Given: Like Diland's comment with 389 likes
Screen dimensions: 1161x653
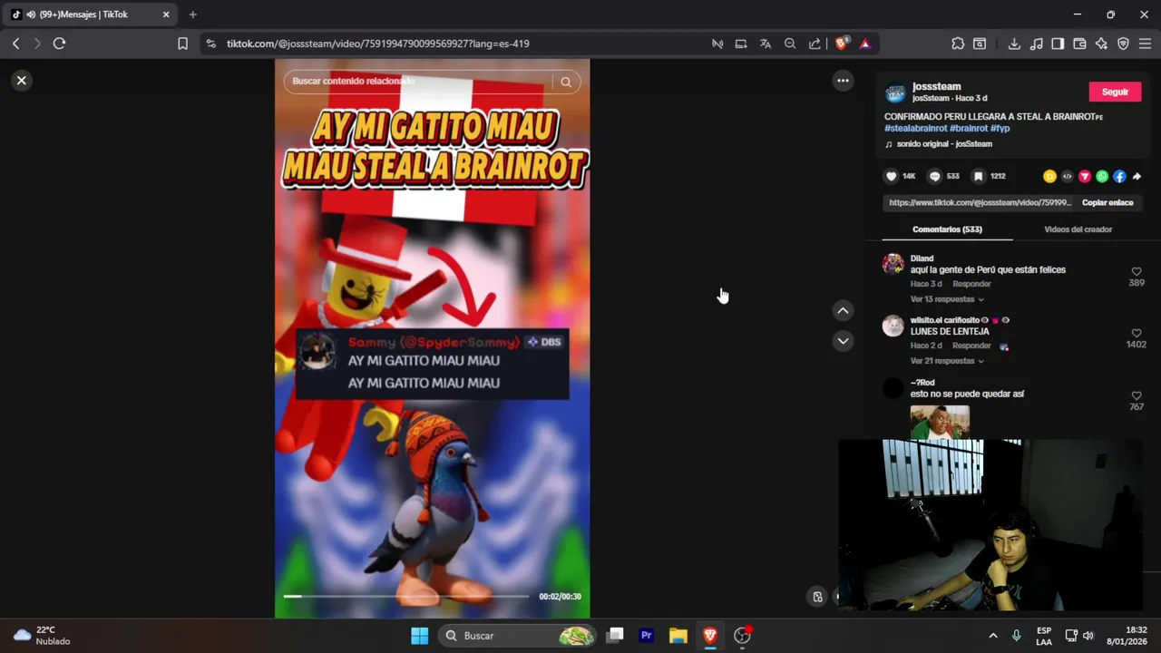Looking at the screenshot, I should (1137, 272).
